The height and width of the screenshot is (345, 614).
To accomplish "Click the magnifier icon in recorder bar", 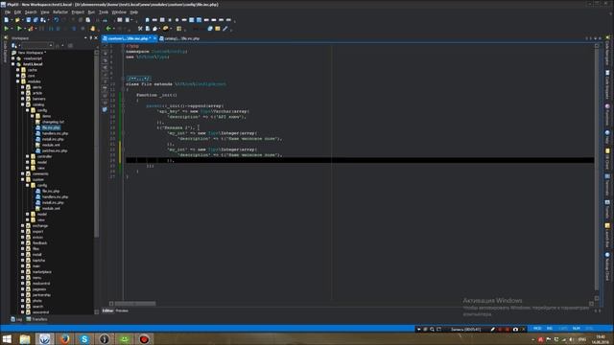I will click(x=432, y=330).
